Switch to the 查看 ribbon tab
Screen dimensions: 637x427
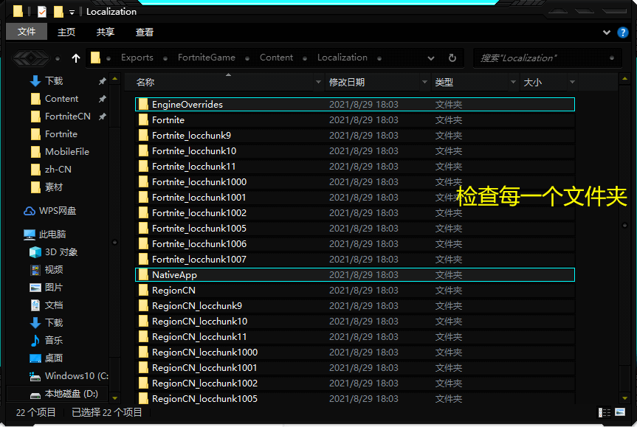tap(144, 32)
